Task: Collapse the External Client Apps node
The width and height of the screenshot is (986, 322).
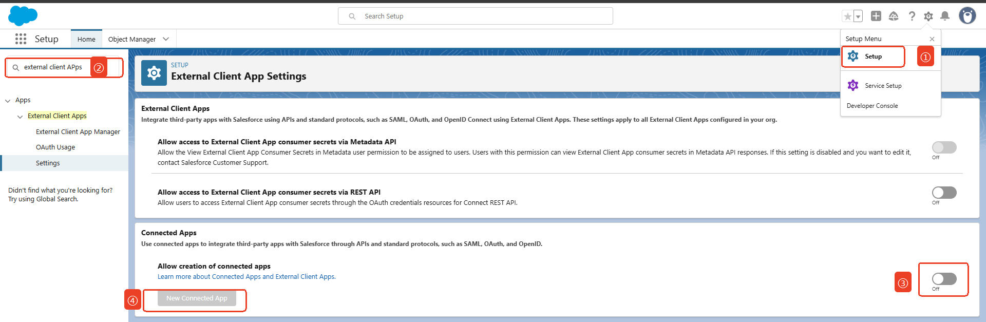Action: tap(20, 117)
